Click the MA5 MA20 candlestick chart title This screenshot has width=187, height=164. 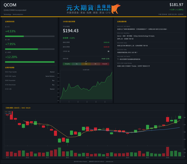(x=18, y=108)
